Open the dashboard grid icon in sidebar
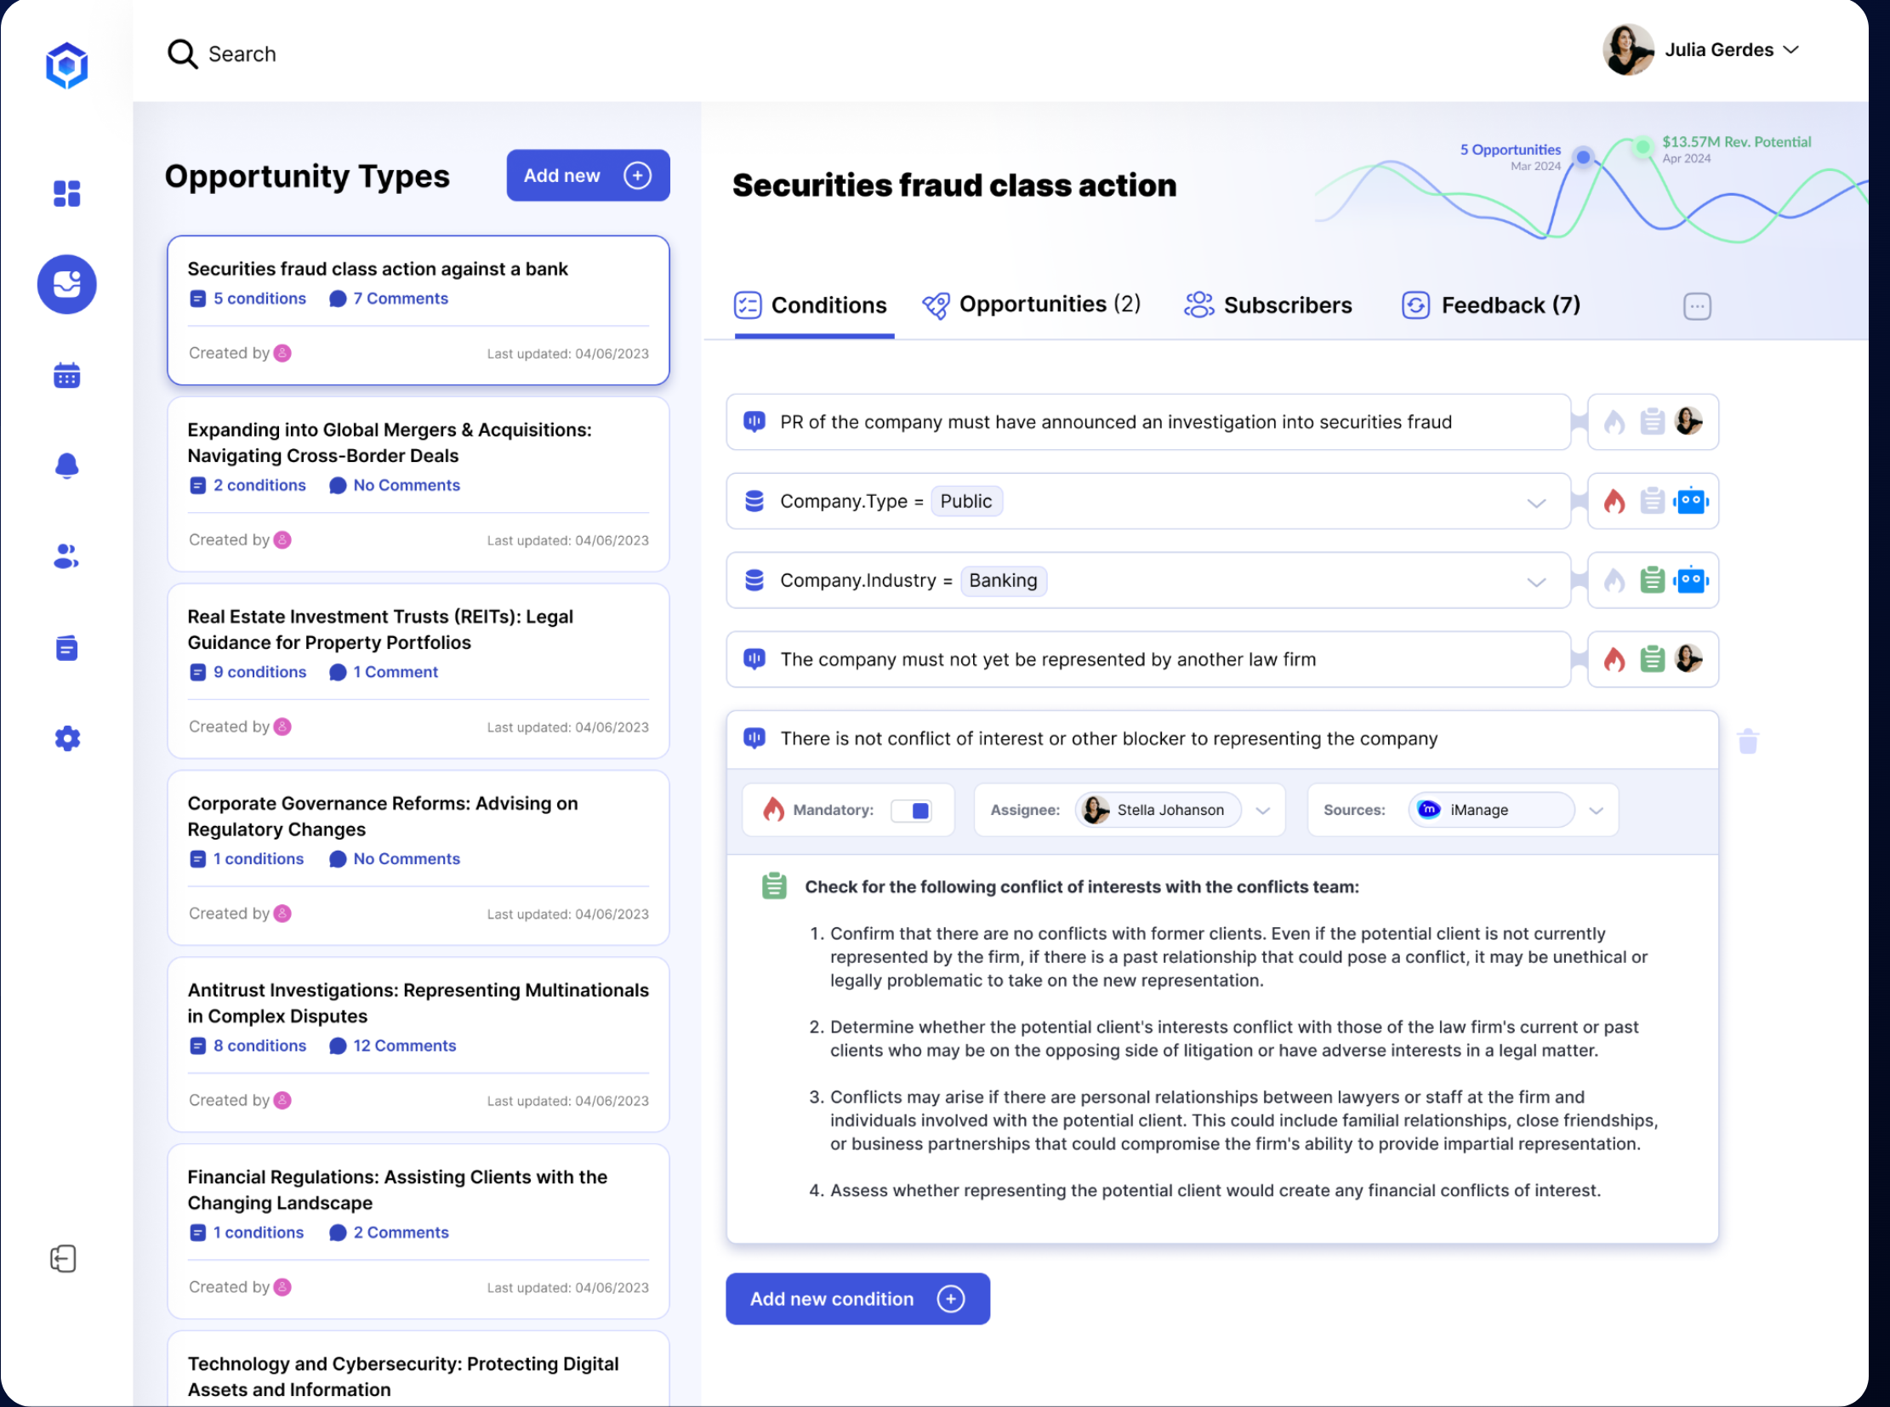 [66, 193]
